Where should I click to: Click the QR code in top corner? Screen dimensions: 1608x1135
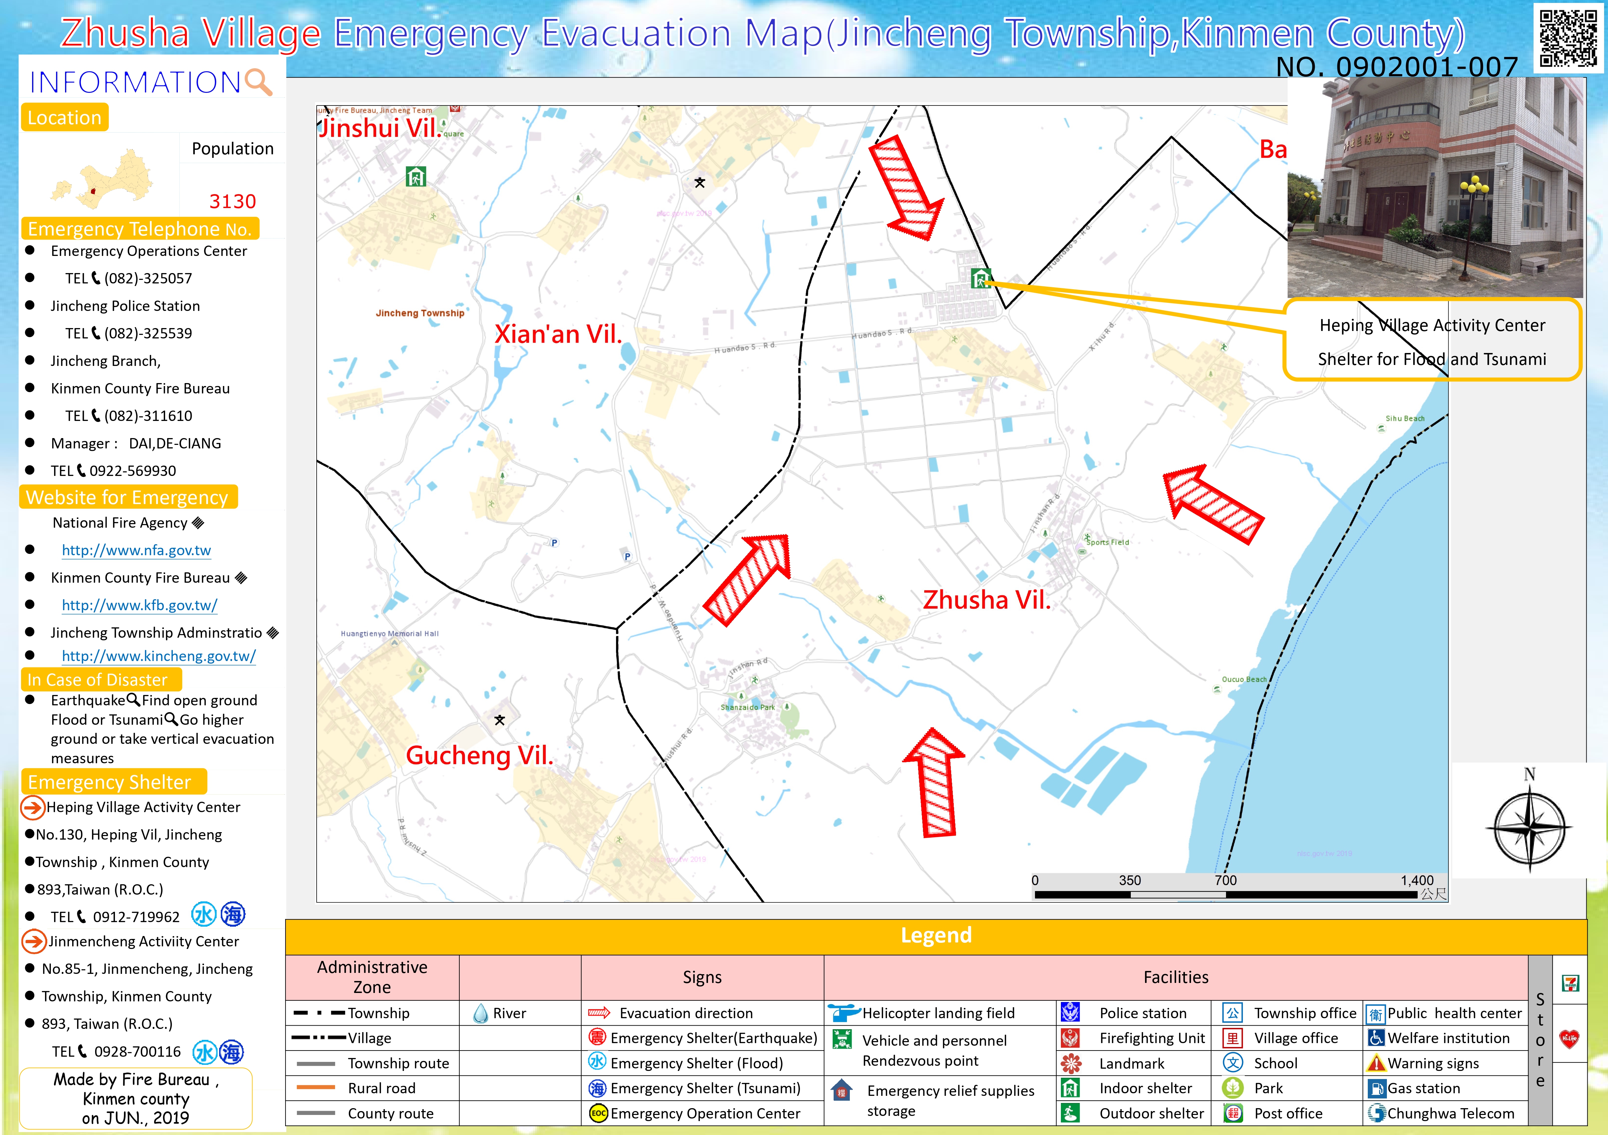1569,38
